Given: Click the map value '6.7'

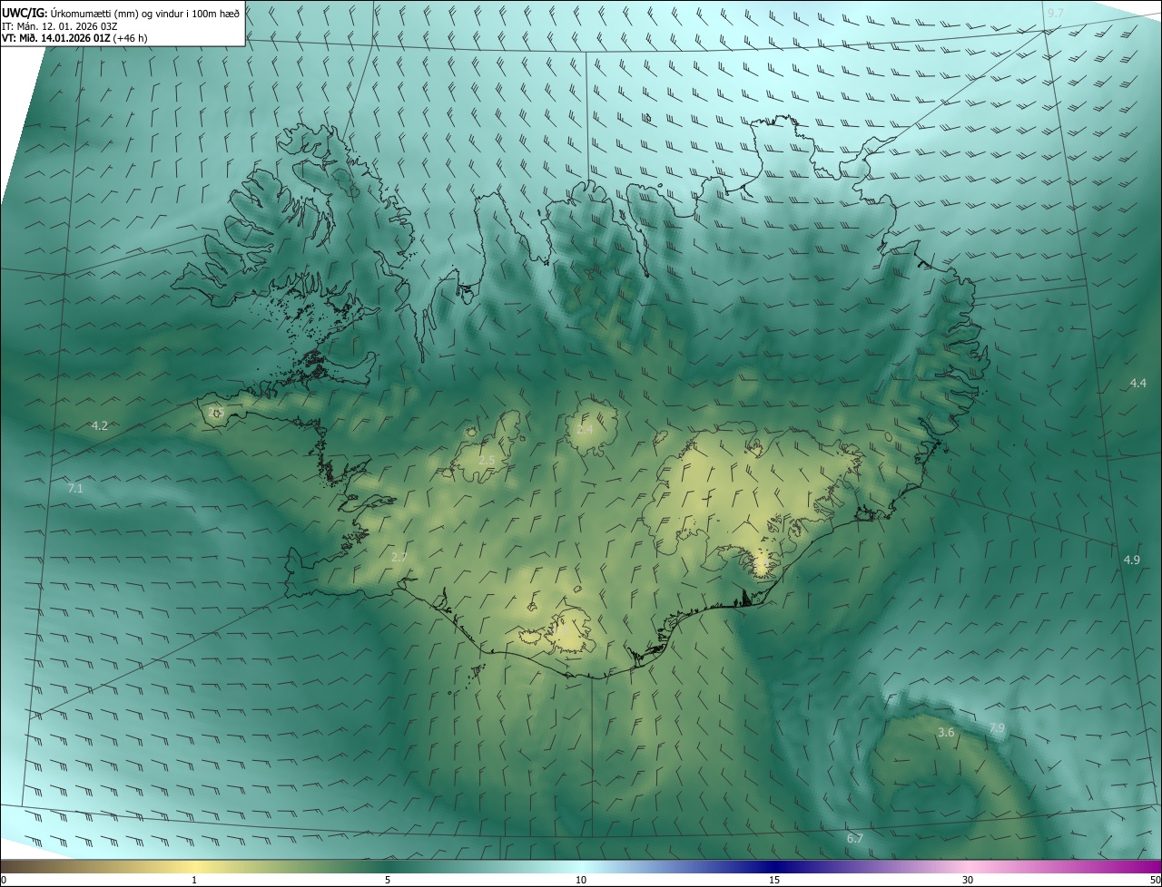Looking at the screenshot, I should click(x=854, y=838).
